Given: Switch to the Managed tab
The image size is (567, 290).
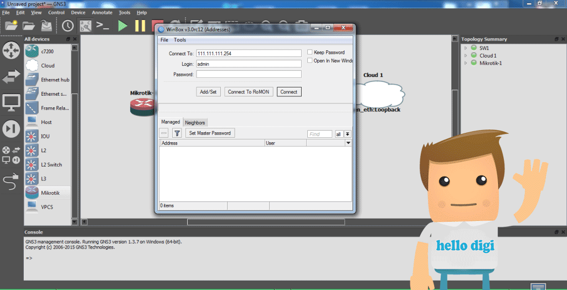Looking at the screenshot, I should [171, 122].
